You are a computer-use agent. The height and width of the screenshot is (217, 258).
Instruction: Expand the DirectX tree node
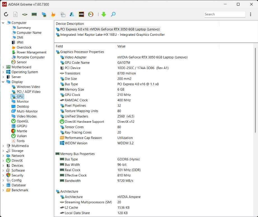(3, 161)
